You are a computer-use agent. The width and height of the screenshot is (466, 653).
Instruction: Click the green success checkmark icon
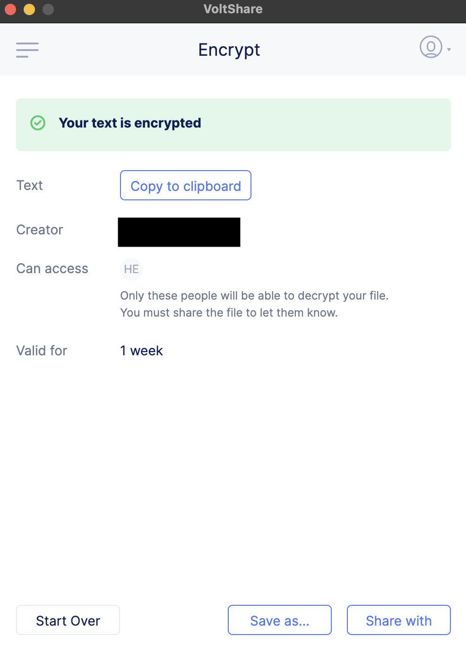37,123
